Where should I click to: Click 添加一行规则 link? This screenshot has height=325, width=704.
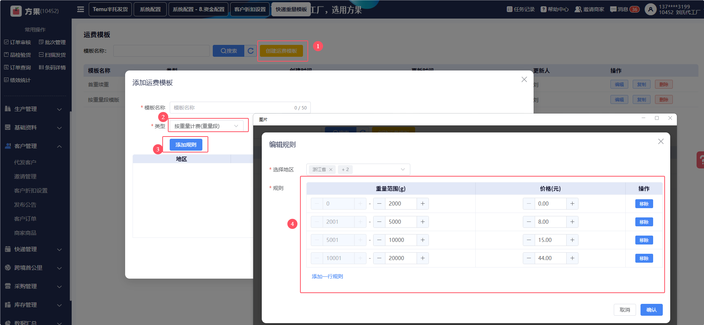click(327, 276)
